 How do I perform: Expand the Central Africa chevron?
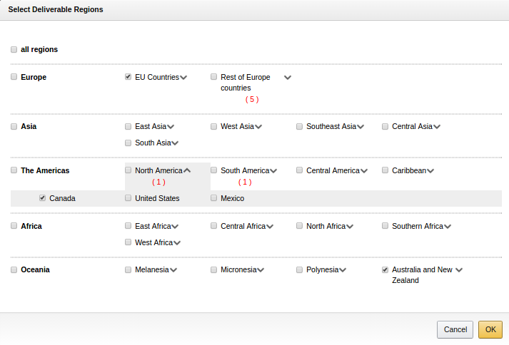click(270, 227)
